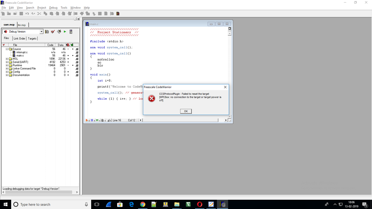Switch to the Link Order tab

(x=19, y=38)
